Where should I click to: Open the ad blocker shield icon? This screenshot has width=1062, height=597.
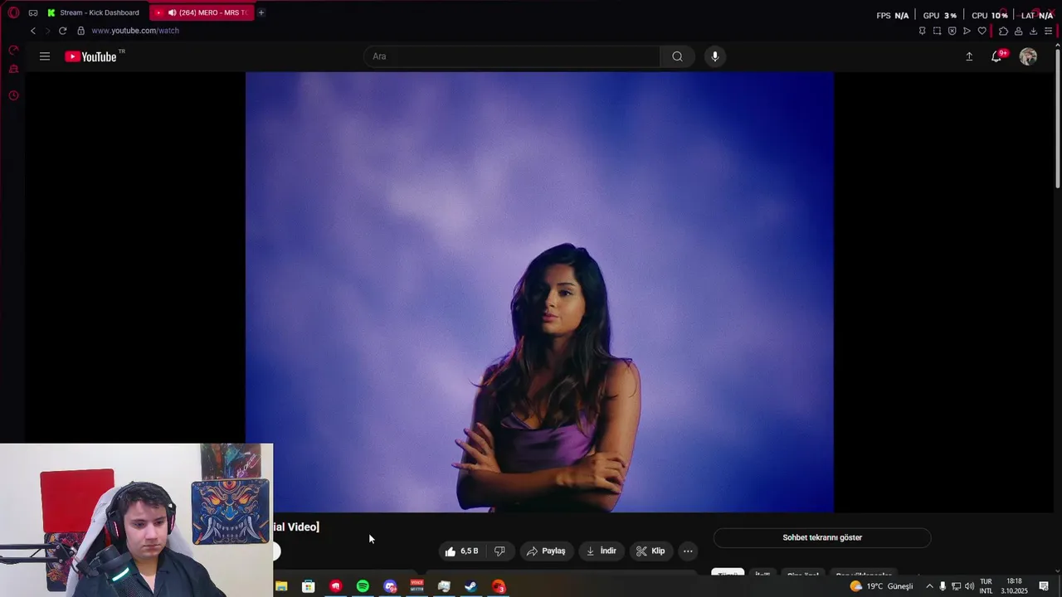952,31
